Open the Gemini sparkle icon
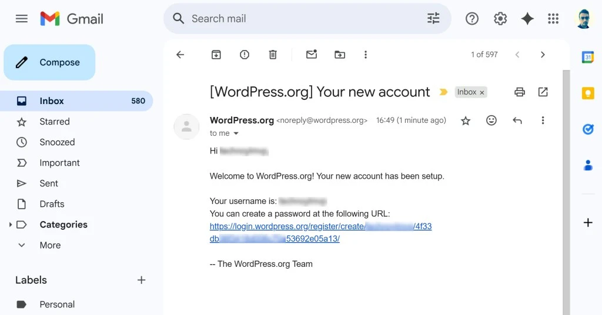Screen dimensions: 602x315 (x=527, y=19)
